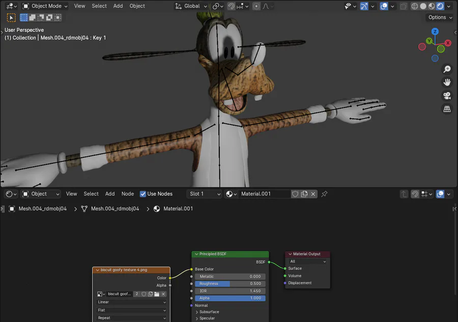458x322 pixels.
Task: Toggle the camera view icon
Action: [447, 96]
